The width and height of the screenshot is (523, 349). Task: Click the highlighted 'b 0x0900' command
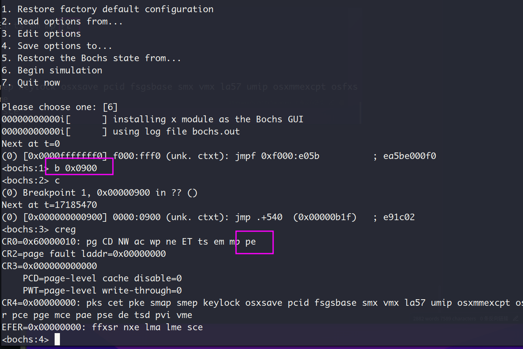76,168
